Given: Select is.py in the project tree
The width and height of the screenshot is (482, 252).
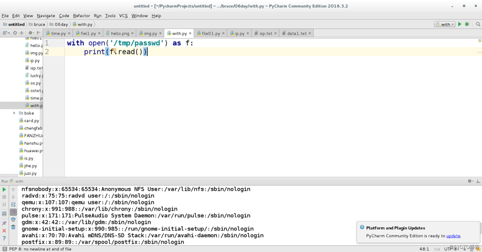Looking at the screenshot, I should click(27, 158).
